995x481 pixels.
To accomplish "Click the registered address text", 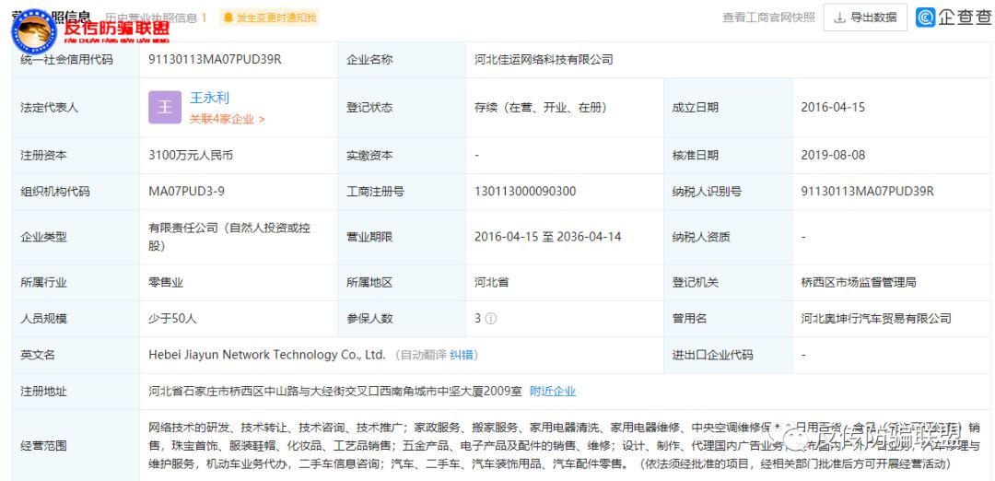I will [334, 391].
